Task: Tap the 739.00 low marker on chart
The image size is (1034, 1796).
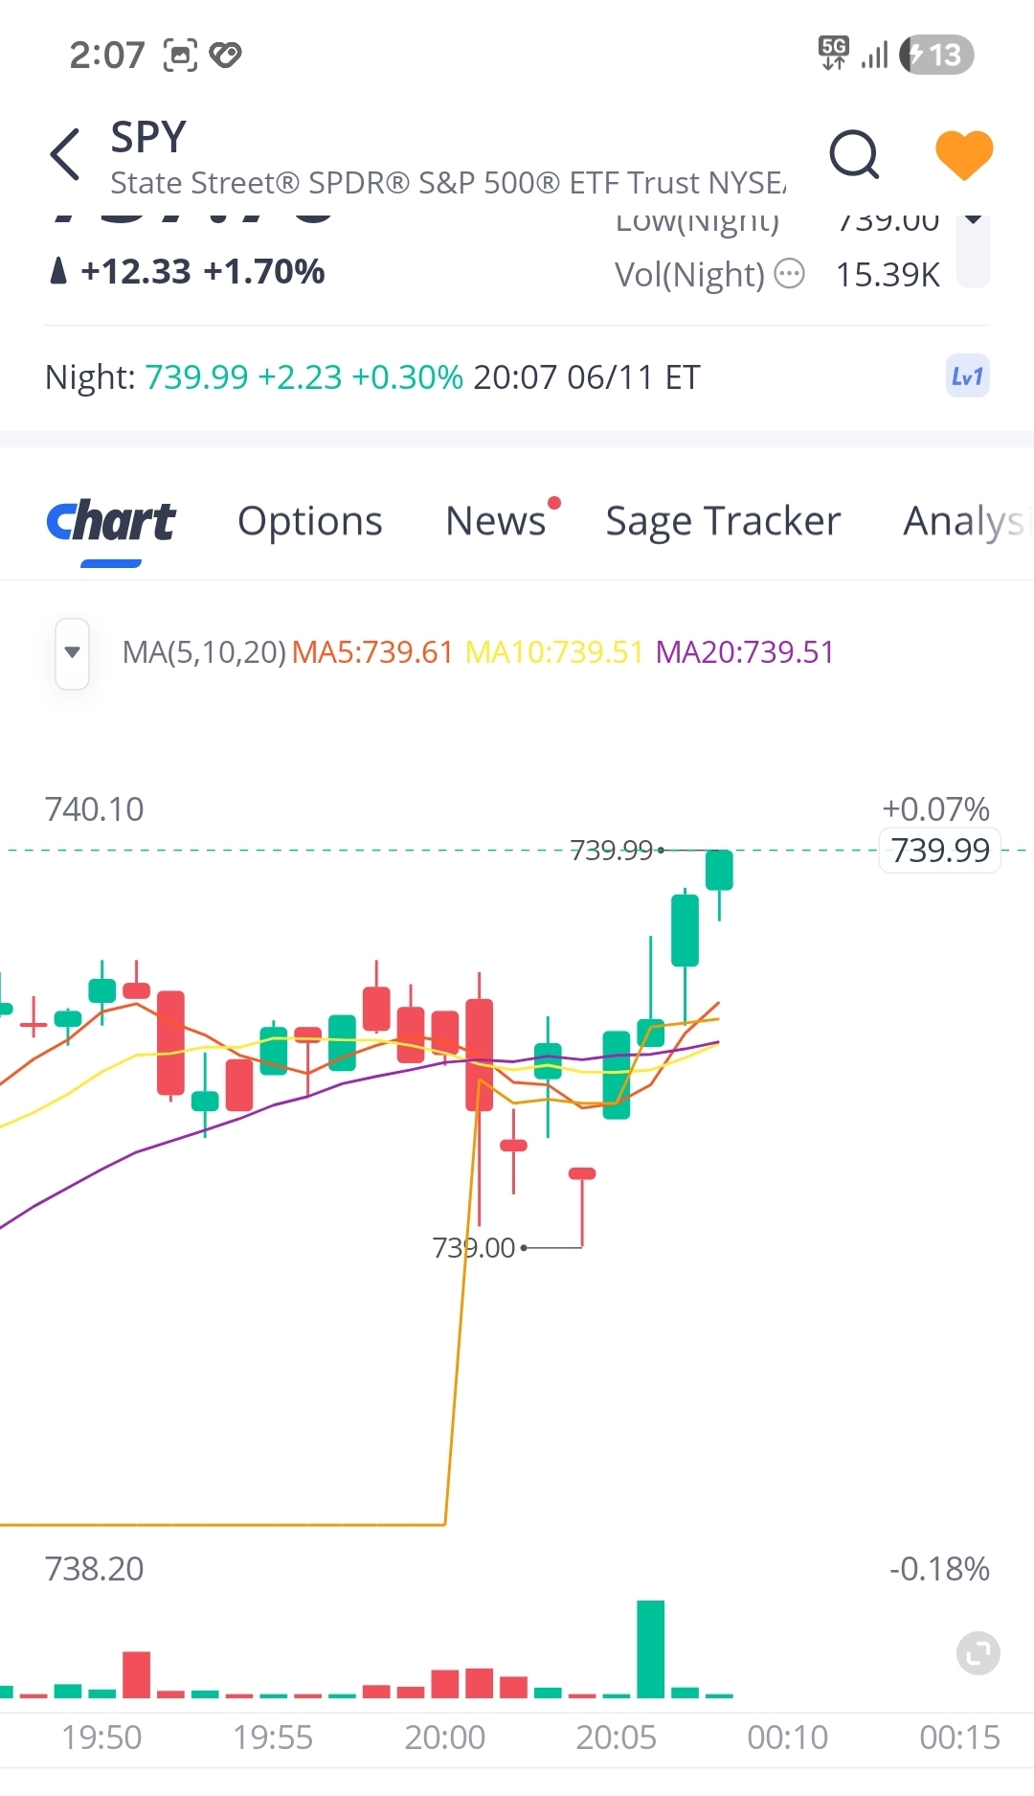Action: [x=474, y=1248]
